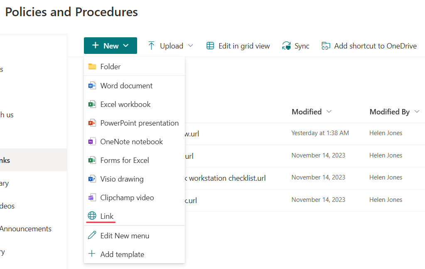Open a new Word document via its icon
Screen dimensions: 425x269
92,85
